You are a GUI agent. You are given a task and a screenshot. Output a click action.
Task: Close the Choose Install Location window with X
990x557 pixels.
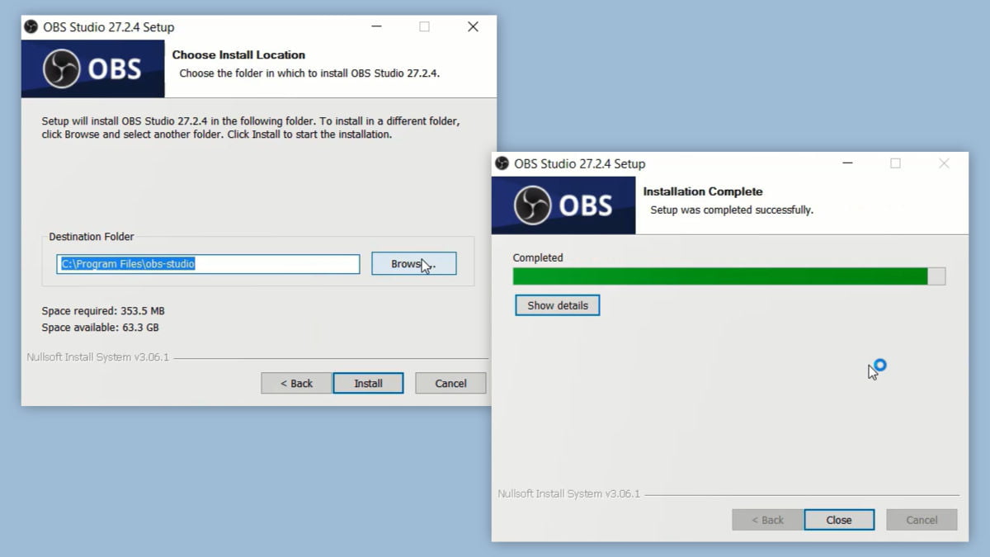[x=473, y=26]
